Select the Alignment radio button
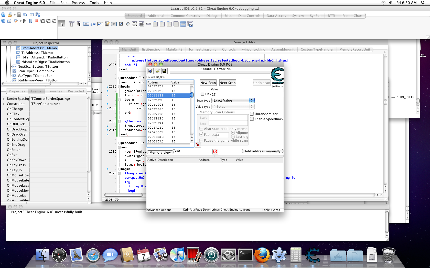Viewport: 430px width, 268px height. 233,133
